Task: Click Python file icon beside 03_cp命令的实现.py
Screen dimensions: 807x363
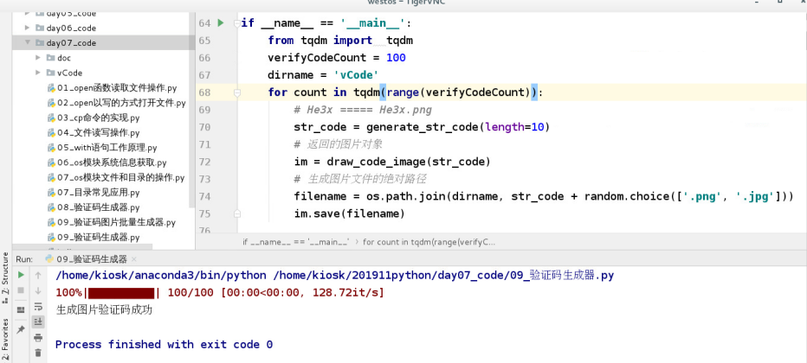Action: pyautogui.click(x=51, y=118)
